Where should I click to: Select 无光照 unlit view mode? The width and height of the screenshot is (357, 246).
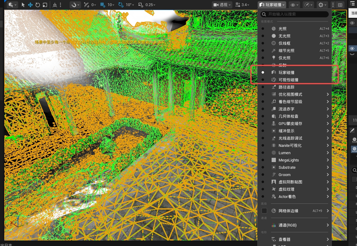tap(294, 36)
